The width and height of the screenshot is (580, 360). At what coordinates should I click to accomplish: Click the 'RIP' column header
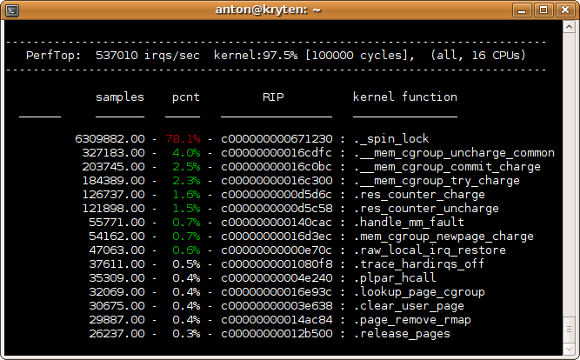[x=273, y=97]
